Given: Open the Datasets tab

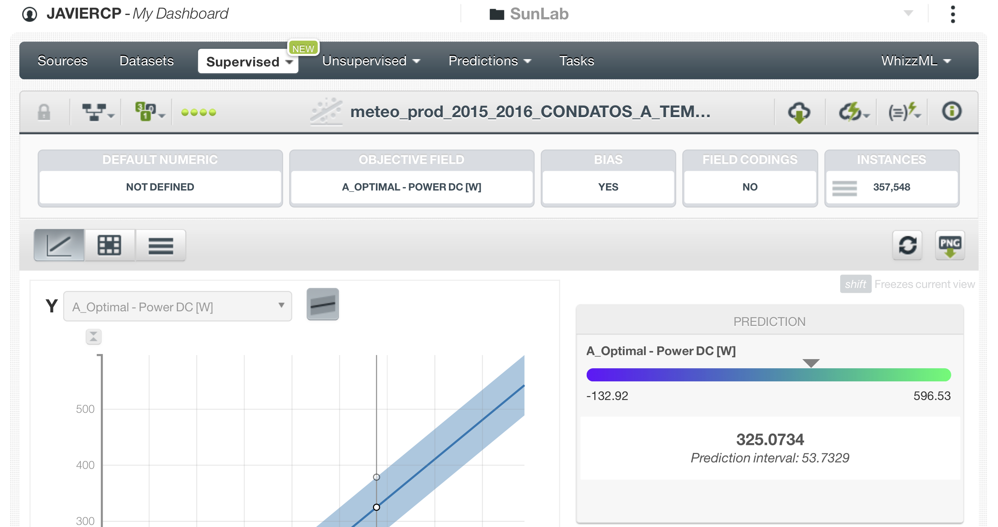Looking at the screenshot, I should pos(146,61).
